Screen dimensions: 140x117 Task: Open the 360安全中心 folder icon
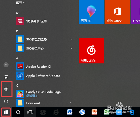(x=20, y=48)
